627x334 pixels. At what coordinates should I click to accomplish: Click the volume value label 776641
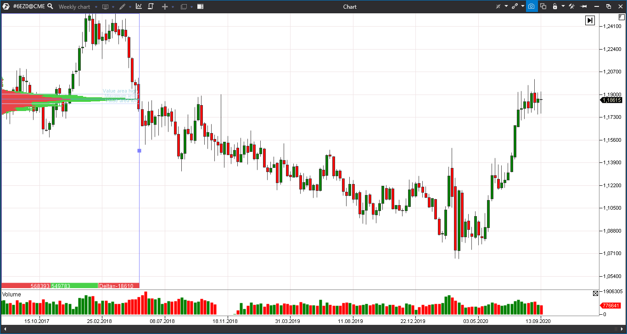click(x=611, y=306)
